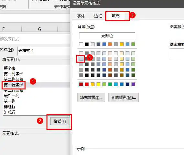Click the 格式(F) button
Viewport: 184px width, 155px height.
[60, 121]
